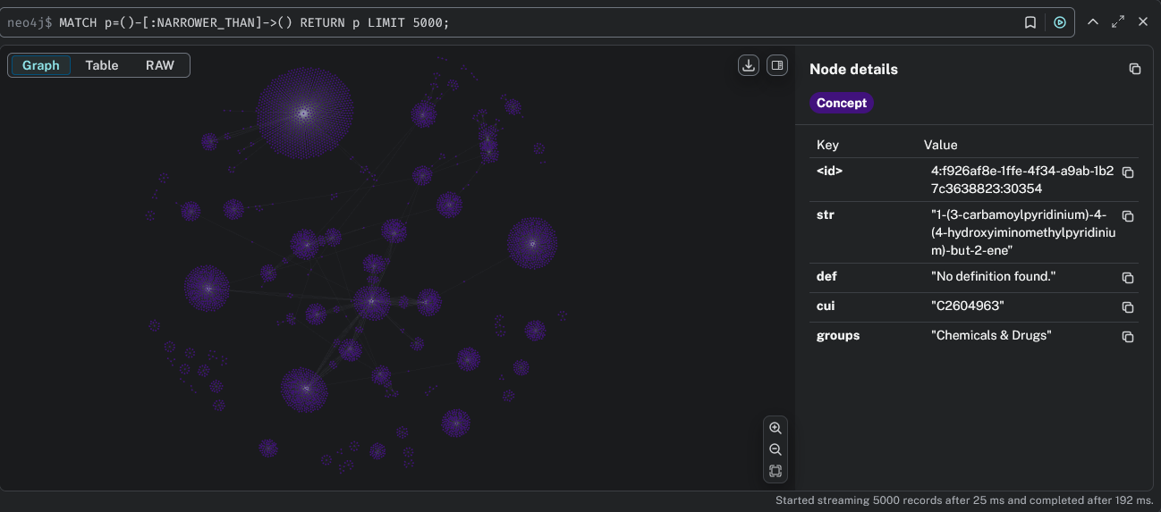Close the query result frame
The height and width of the screenshot is (512, 1161).
point(1142,22)
